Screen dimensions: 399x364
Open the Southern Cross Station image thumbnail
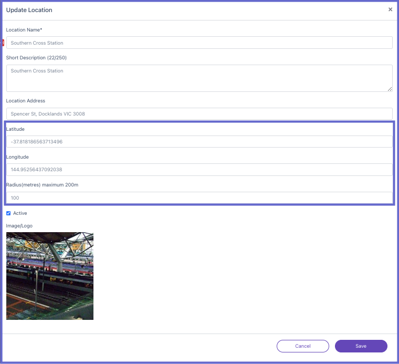(50, 276)
